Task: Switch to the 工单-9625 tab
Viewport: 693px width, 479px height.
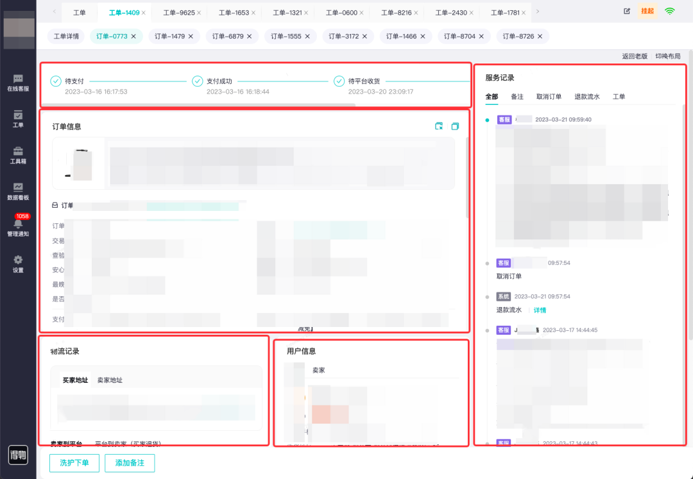Action: [179, 13]
